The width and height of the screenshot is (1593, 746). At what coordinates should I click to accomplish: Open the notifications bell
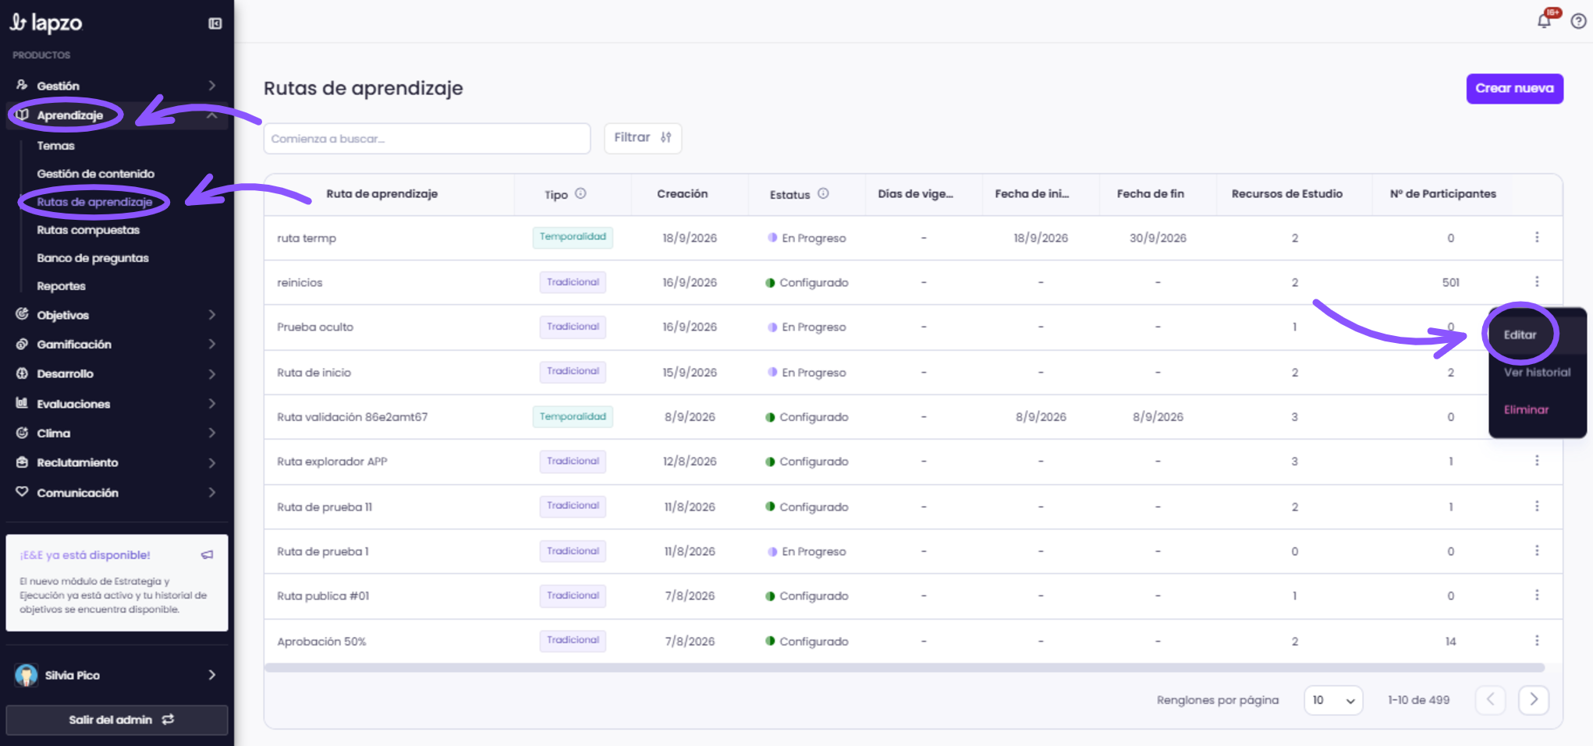point(1544,21)
